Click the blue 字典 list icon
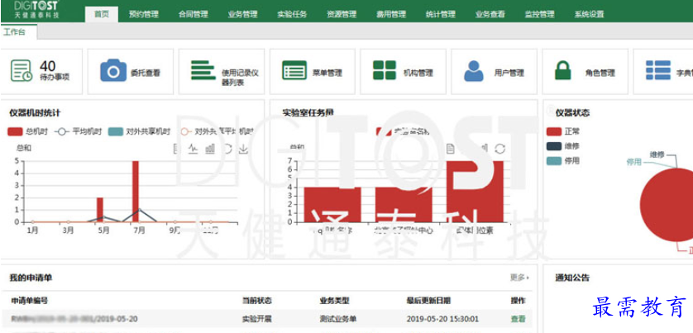This screenshot has width=693, height=333. [658, 70]
